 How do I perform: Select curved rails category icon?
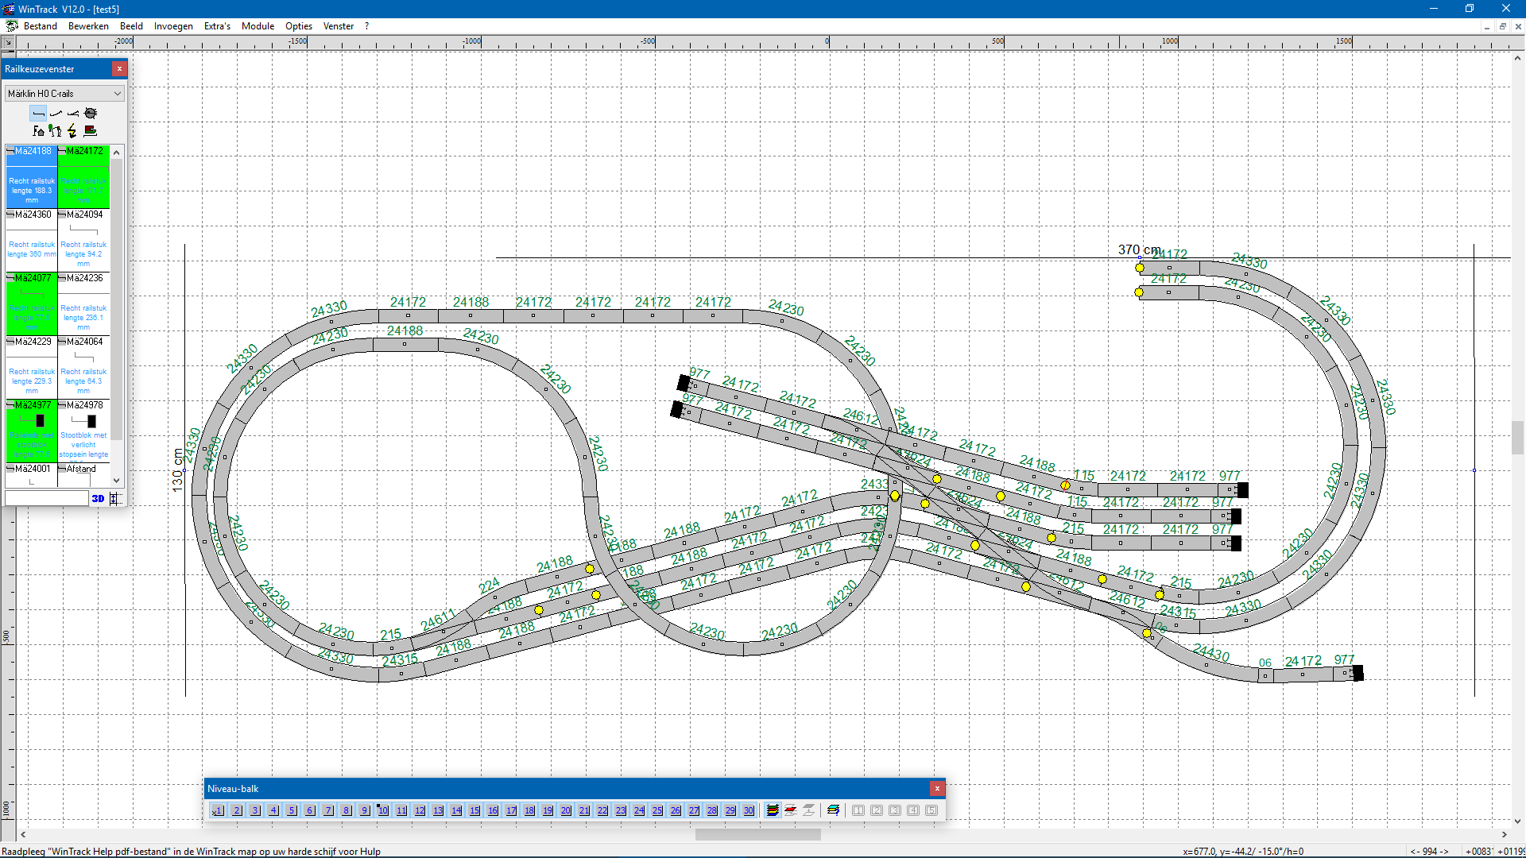tap(56, 114)
